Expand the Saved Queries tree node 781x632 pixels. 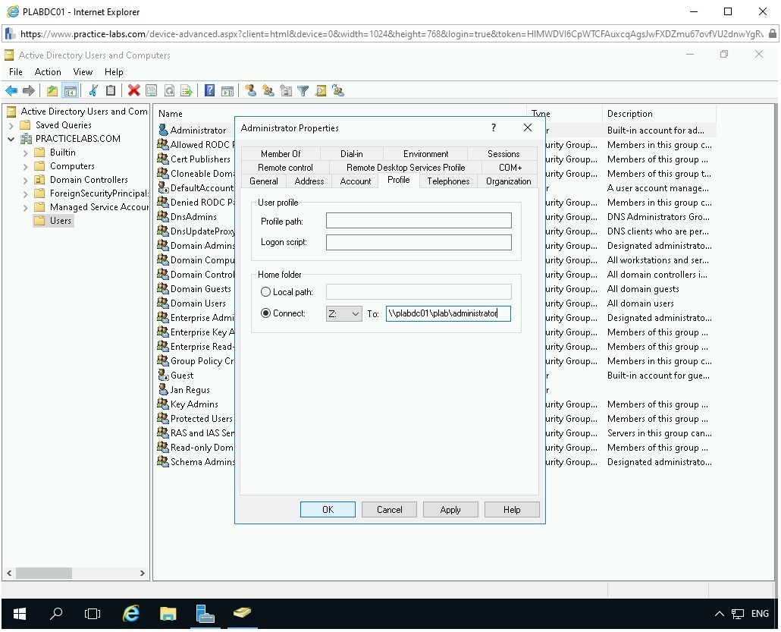pos(11,126)
